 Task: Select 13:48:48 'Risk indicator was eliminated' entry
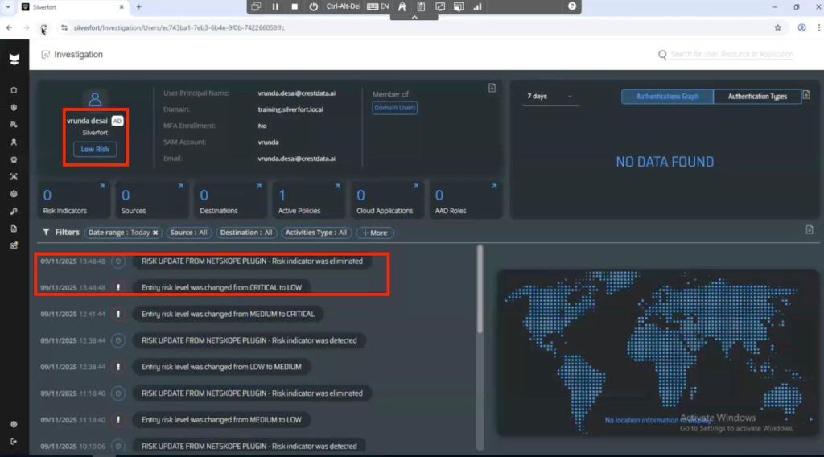point(252,261)
